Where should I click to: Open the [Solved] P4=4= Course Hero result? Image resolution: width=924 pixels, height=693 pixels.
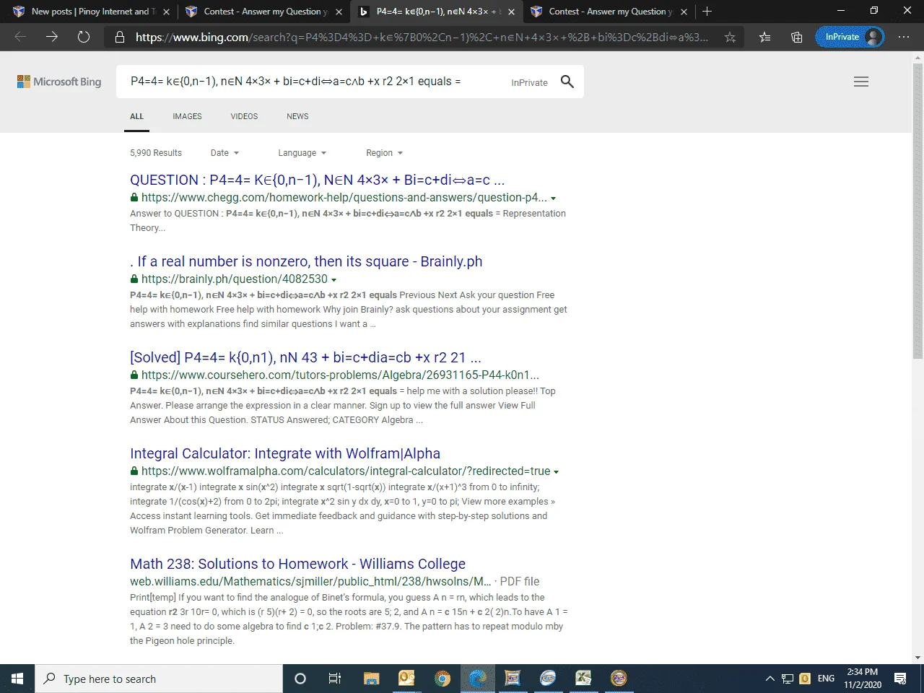pyautogui.click(x=305, y=357)
